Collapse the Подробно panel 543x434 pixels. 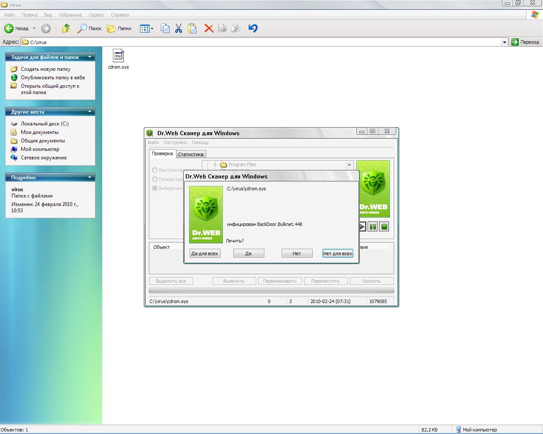click(90, 177)
